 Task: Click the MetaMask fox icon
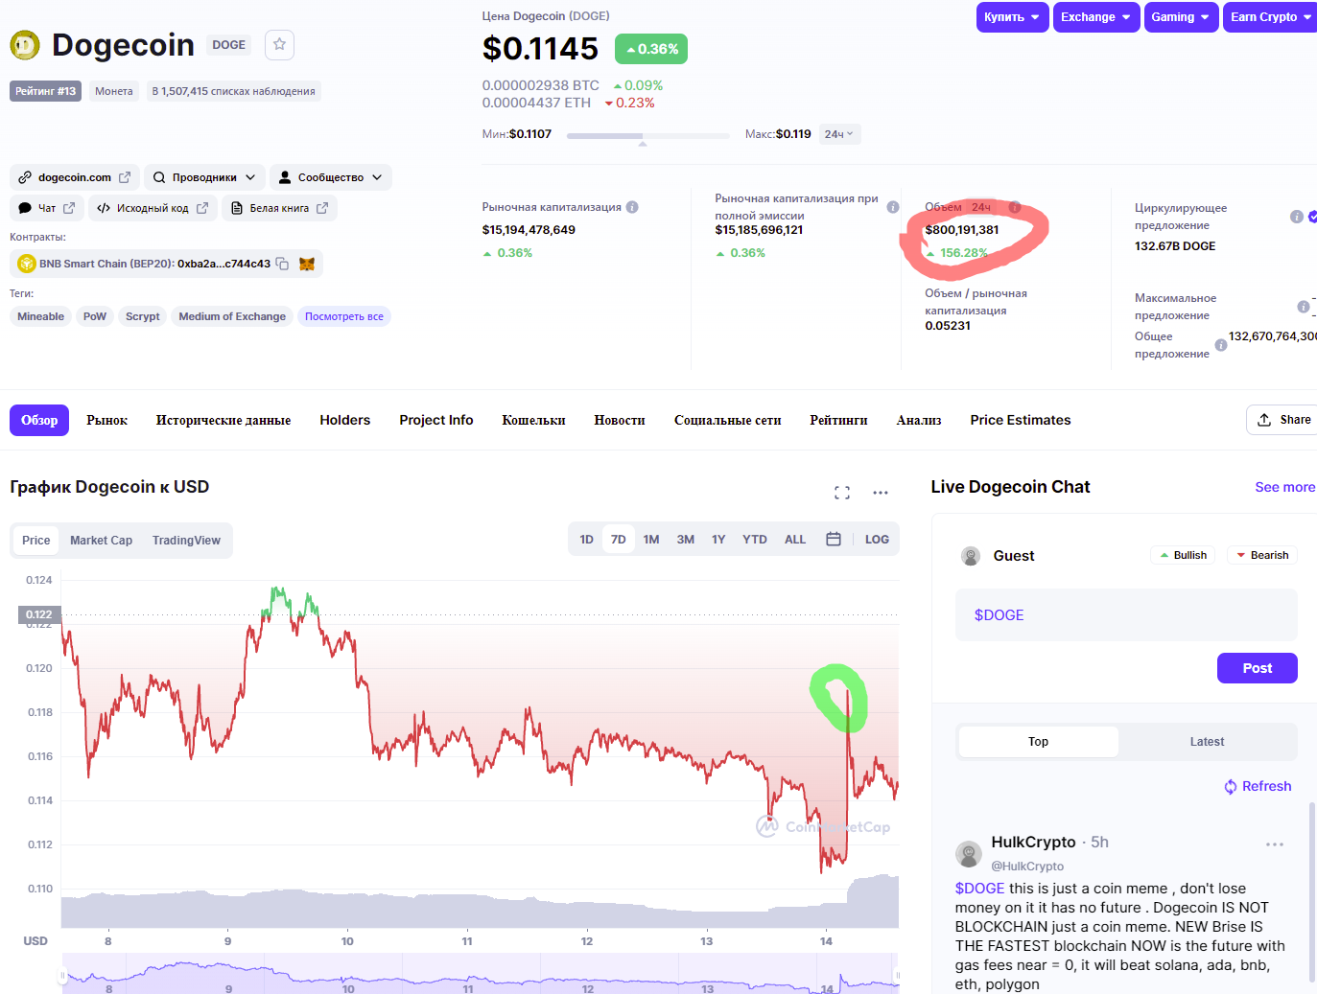coord(307,264)
